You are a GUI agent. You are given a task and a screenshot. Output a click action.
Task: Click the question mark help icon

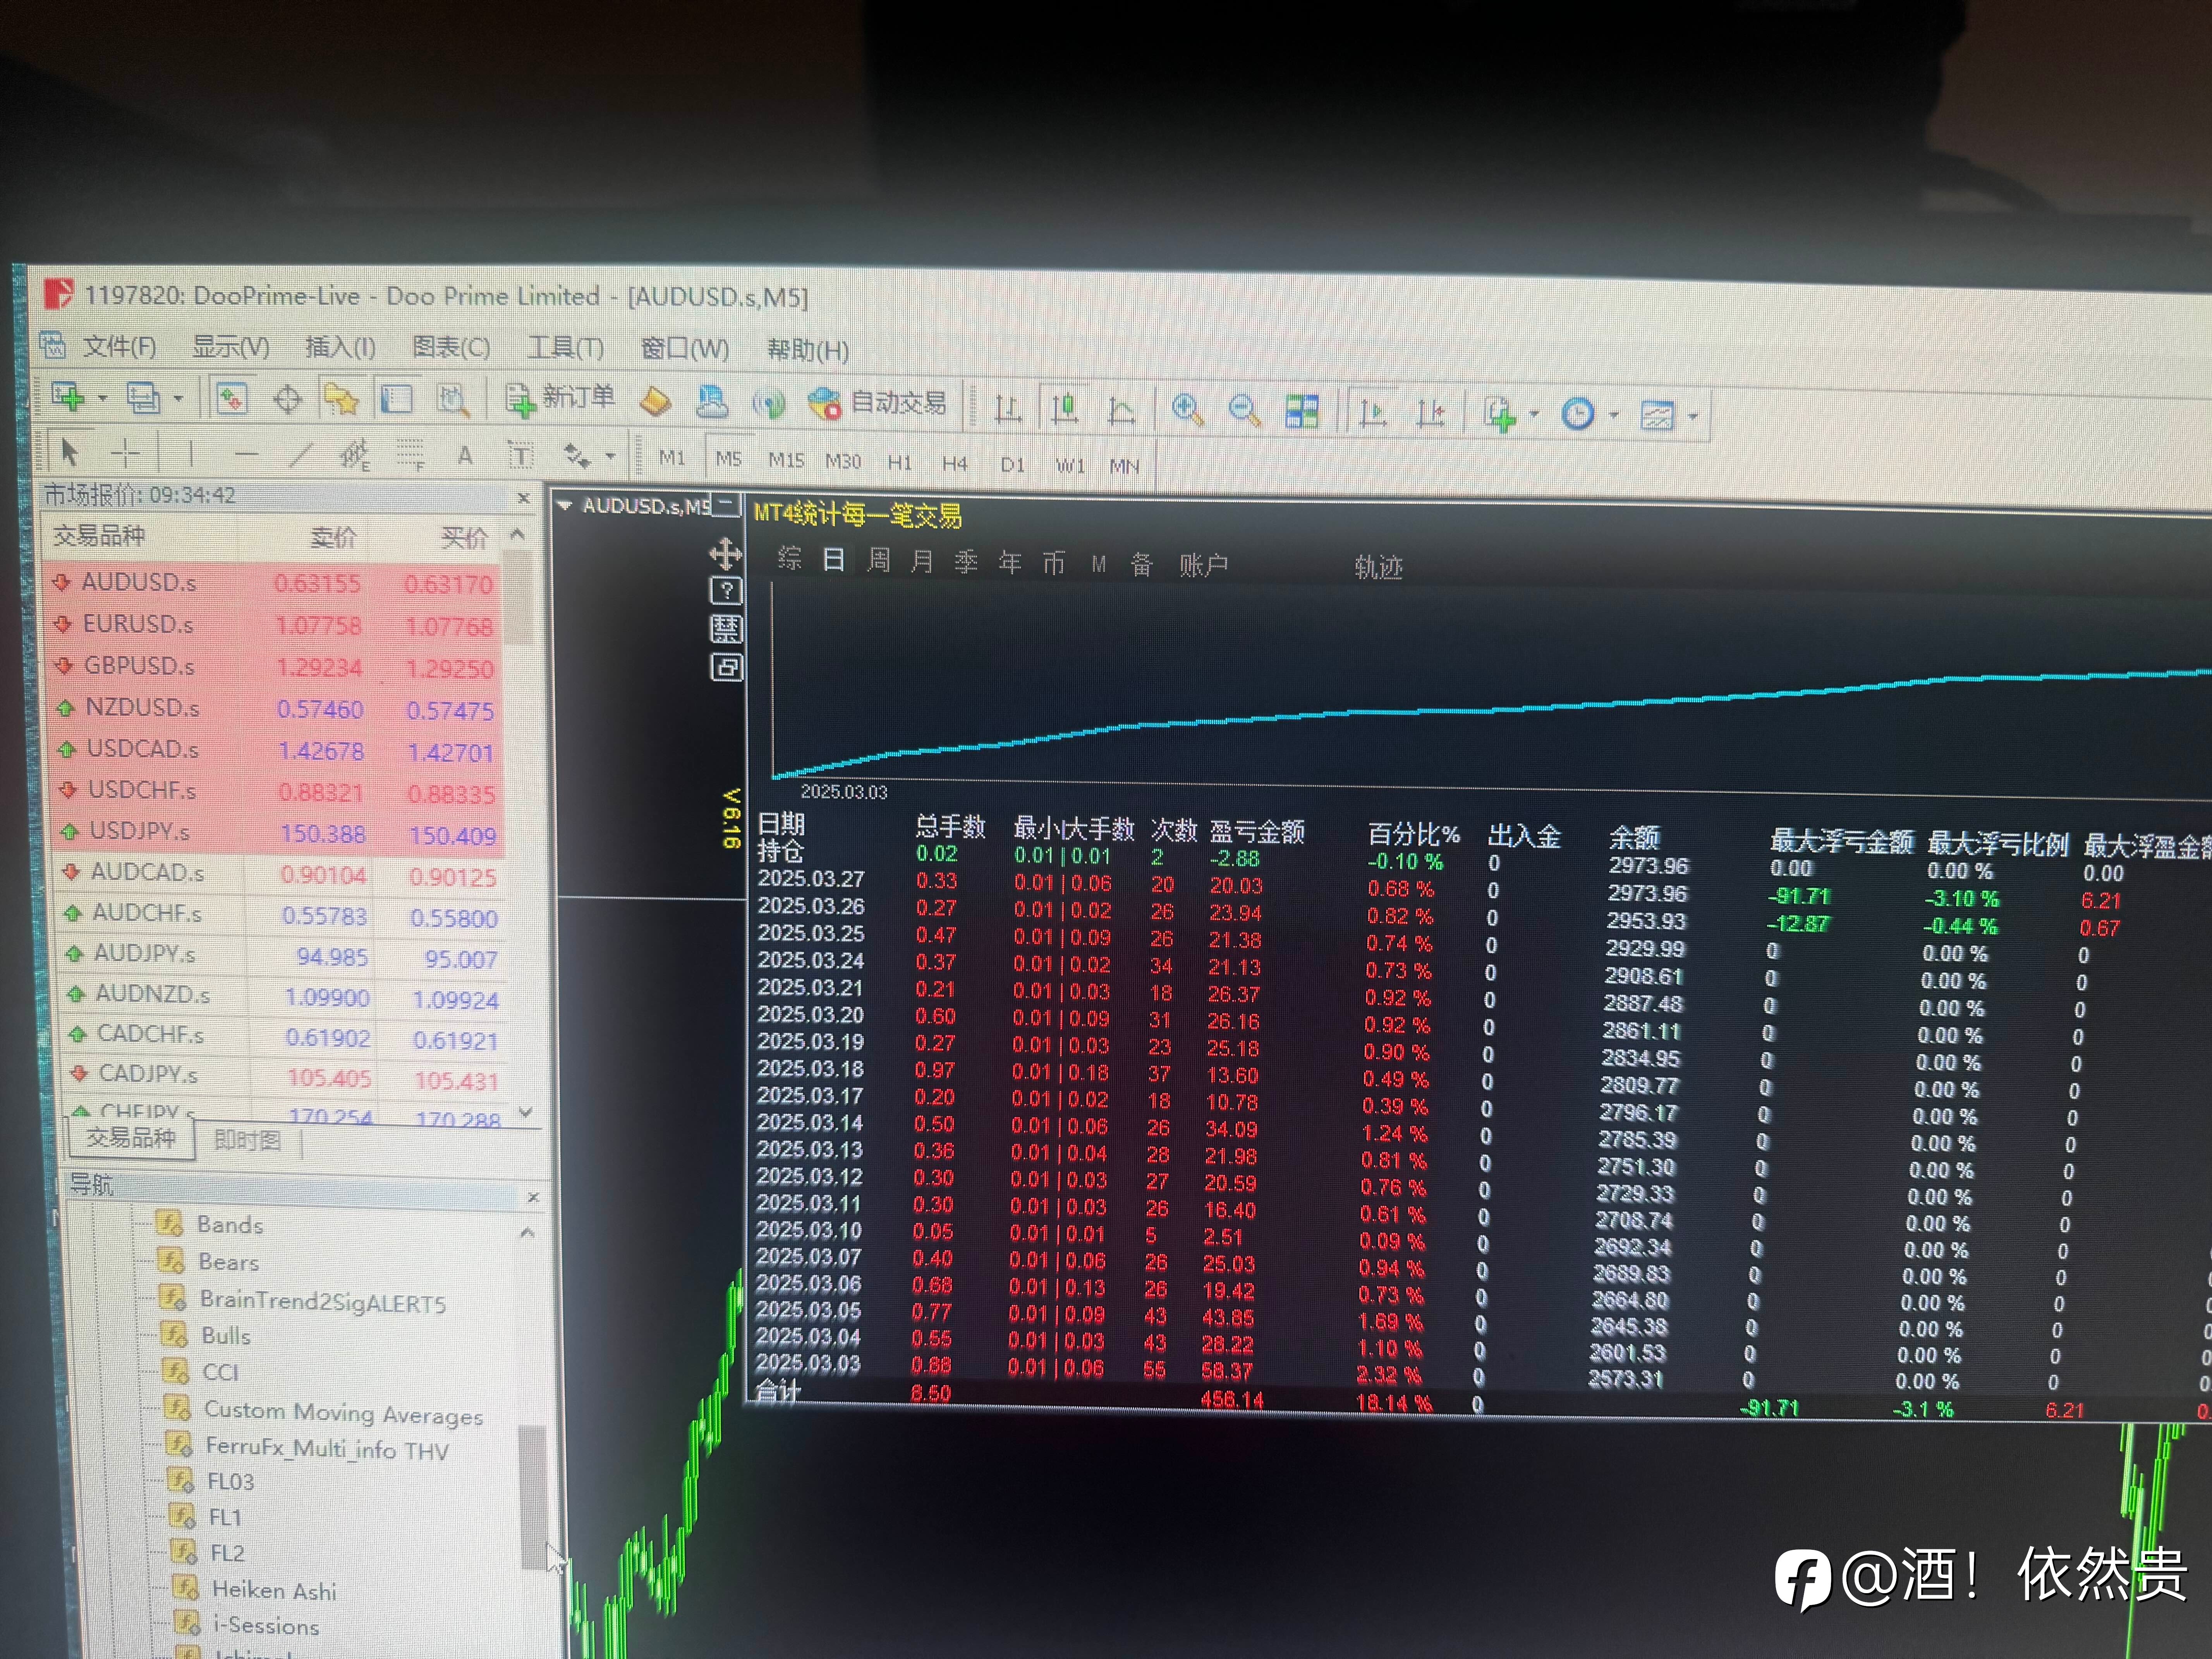726,591
